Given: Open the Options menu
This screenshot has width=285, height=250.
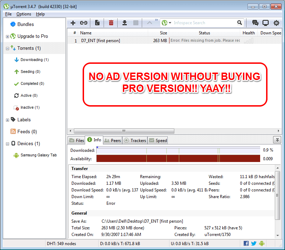Looking at the screenshot, I should 23,14.
